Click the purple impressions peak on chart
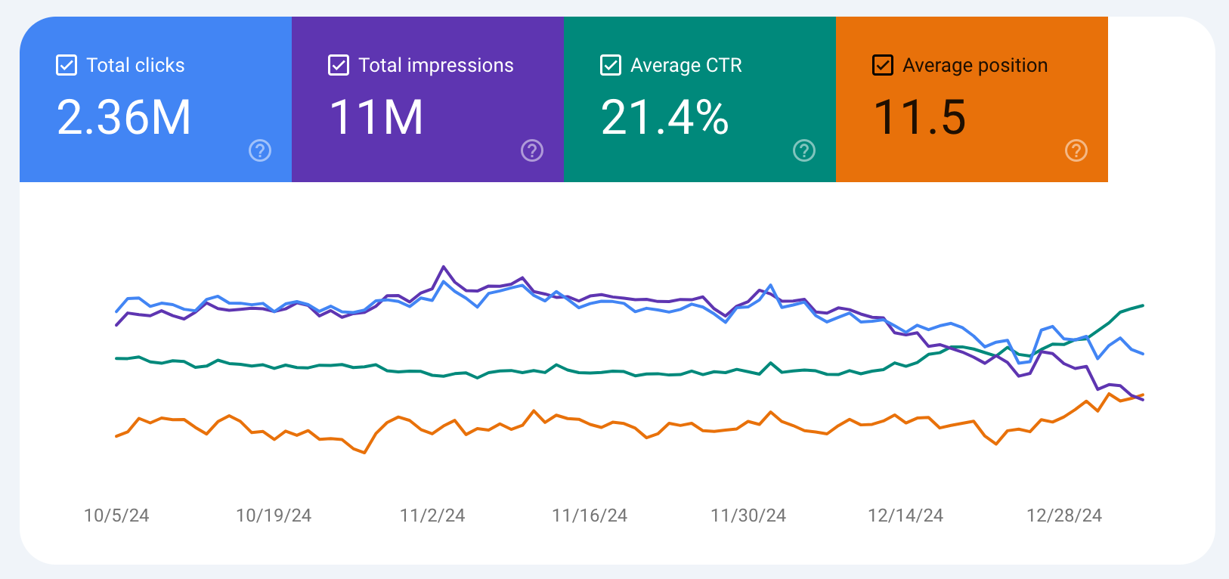The width and height of the screenshot is (1229, 579). [444, 267]
